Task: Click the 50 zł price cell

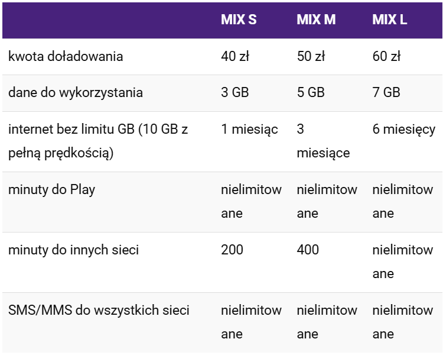Action: (311, 57)
